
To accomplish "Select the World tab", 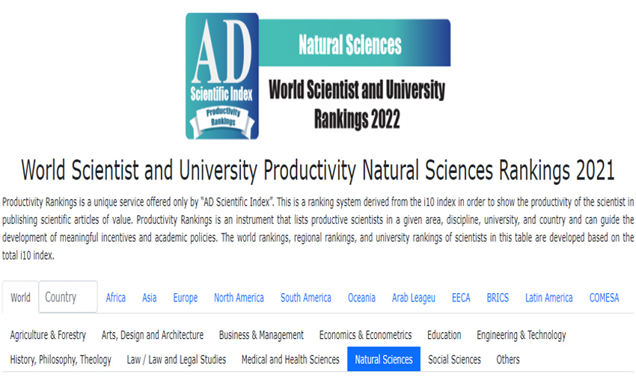I will (20, 298).
